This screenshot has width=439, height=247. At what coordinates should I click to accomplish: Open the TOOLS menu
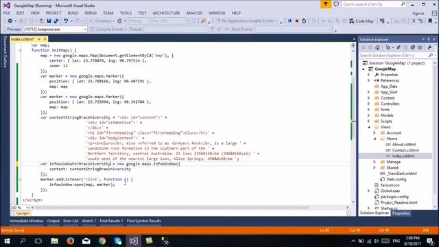pos(126,13)
